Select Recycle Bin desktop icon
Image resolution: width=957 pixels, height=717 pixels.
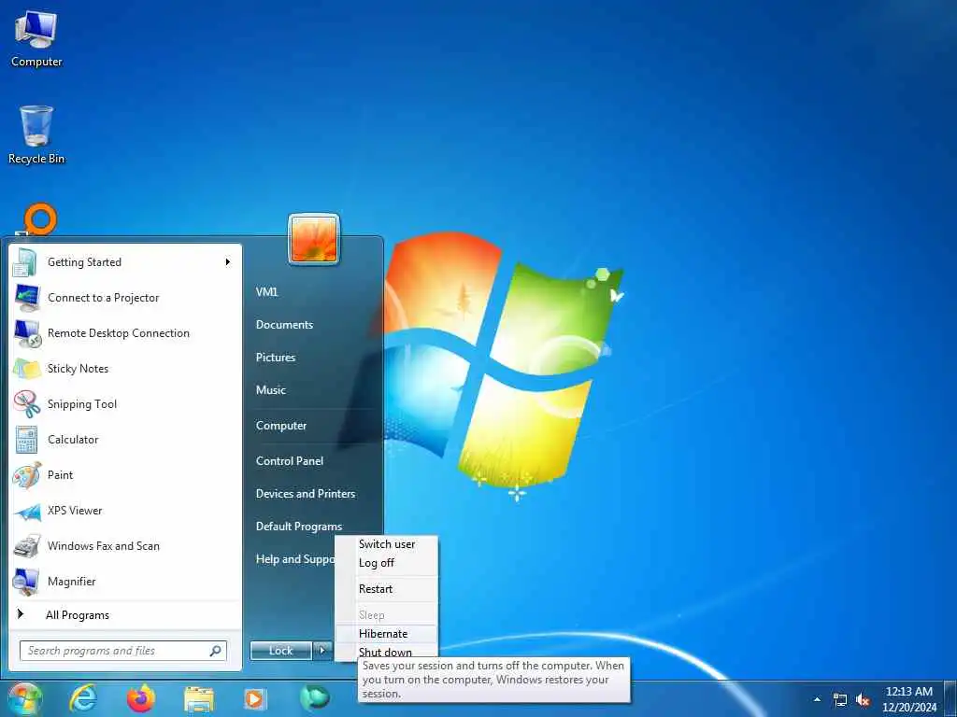pos(36,134)
